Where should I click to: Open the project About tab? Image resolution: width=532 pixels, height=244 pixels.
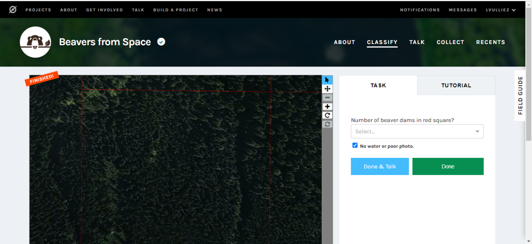(345, 42)
